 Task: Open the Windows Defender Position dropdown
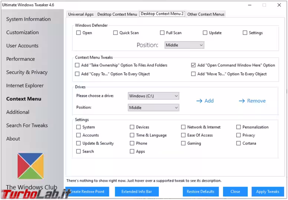pyautogui.click(x=184, y=45)
